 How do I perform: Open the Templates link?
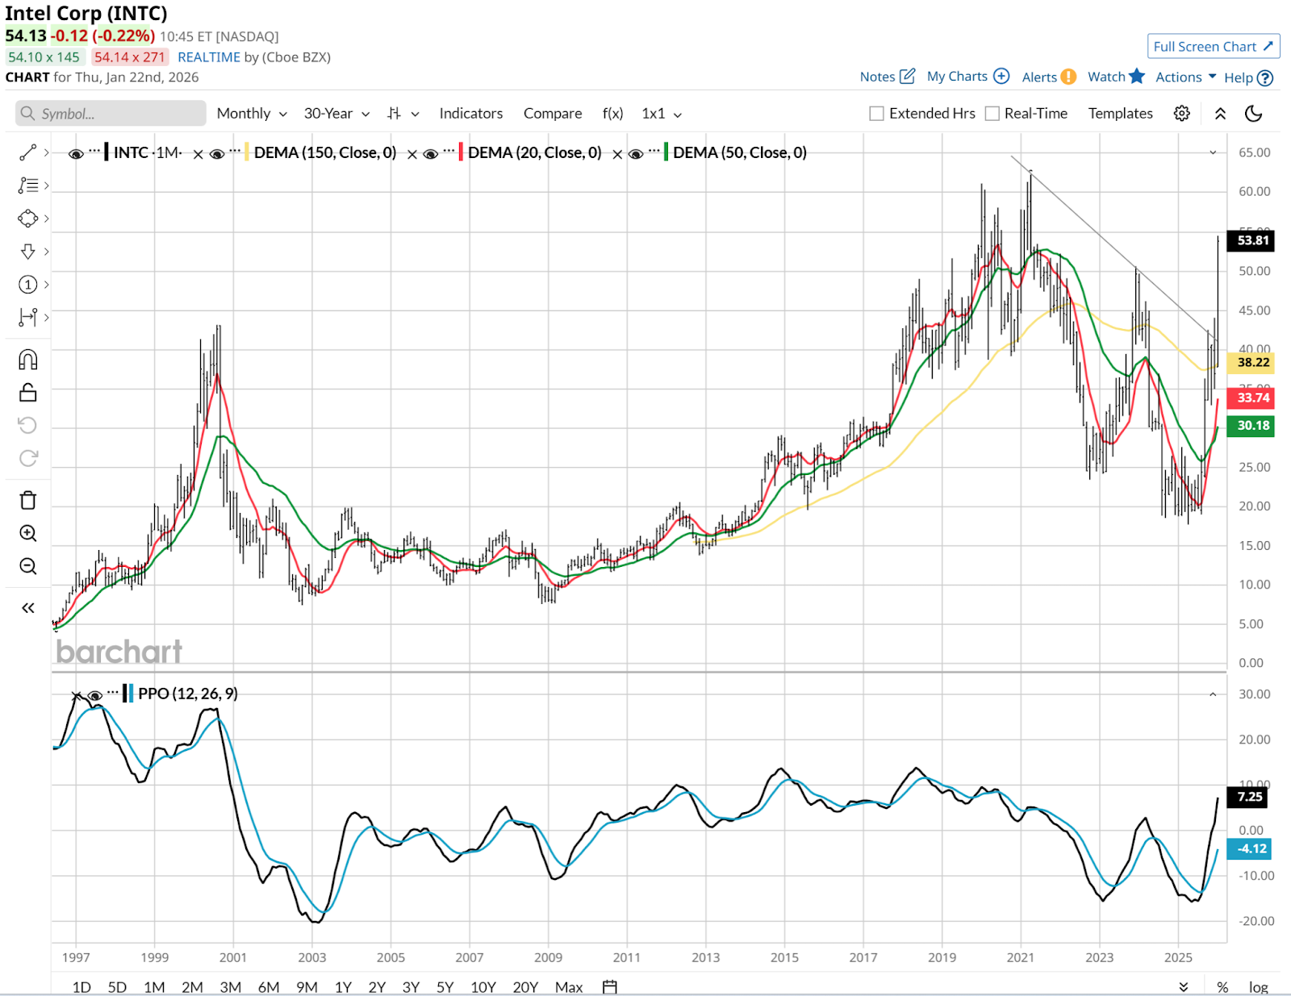(x=1120, y=114)
